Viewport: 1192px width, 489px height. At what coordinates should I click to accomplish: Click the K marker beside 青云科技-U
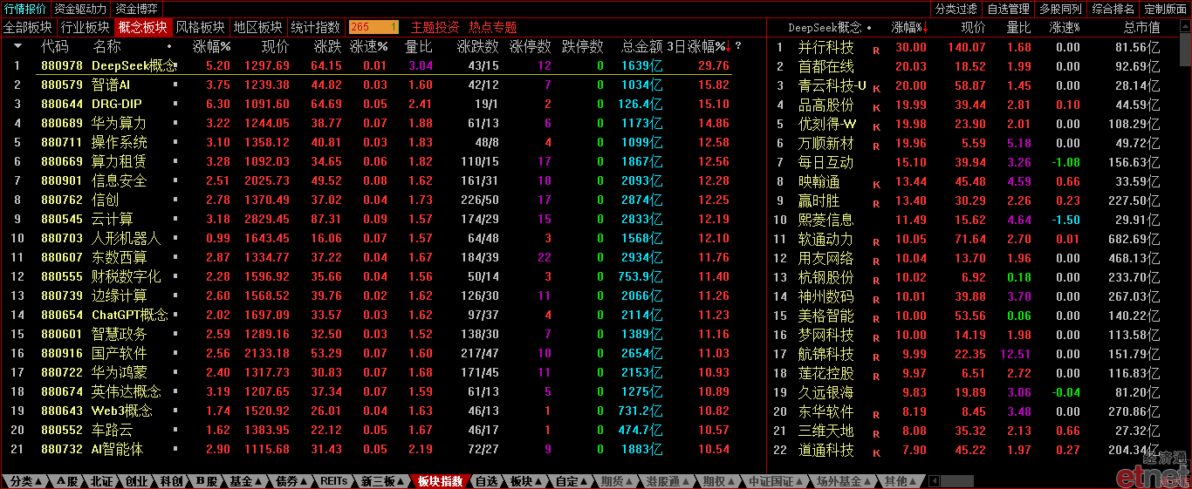(876, 89)
